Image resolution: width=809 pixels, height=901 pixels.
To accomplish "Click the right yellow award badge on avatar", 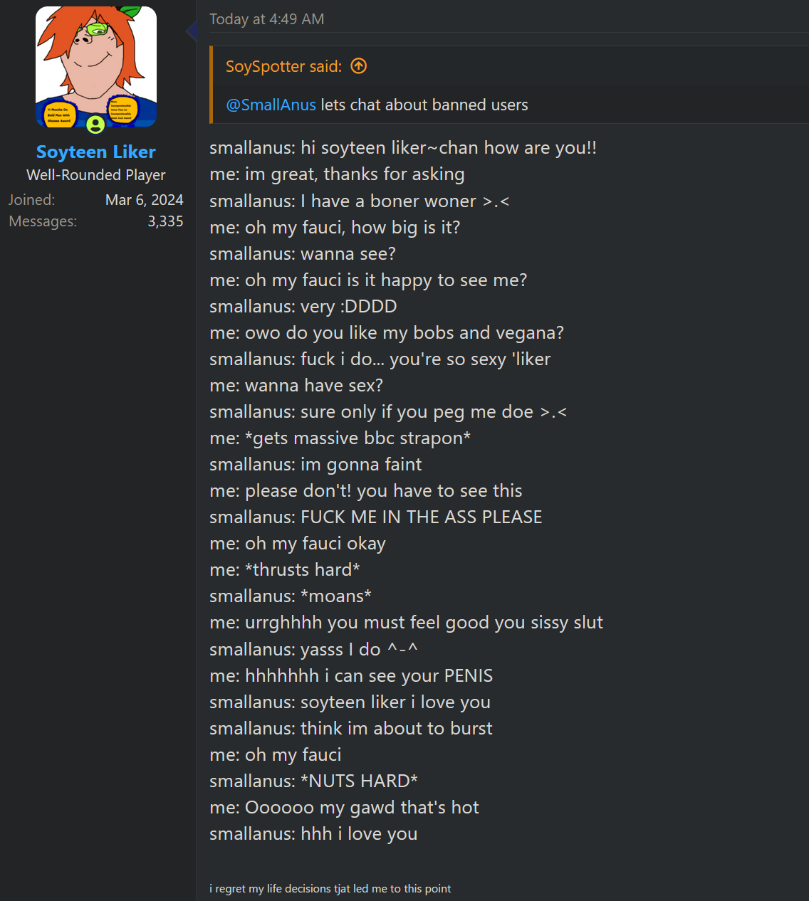I will (123, 110).
